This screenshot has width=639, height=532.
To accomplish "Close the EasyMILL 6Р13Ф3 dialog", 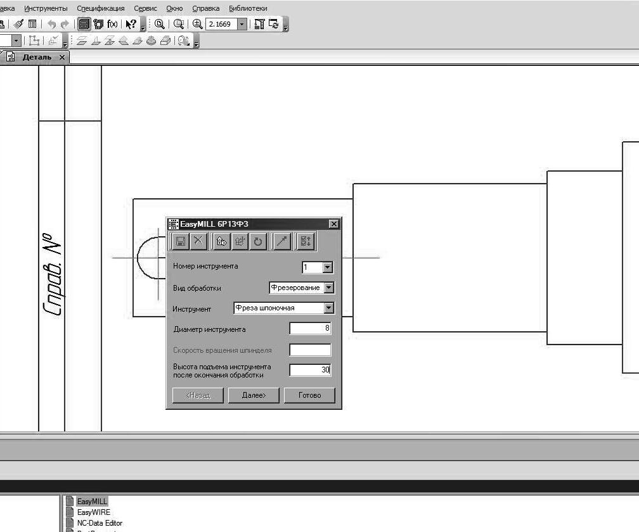I will point(333,224).
